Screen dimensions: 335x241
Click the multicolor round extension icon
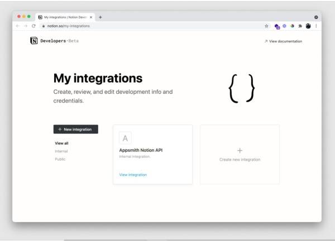coord(292,26)
